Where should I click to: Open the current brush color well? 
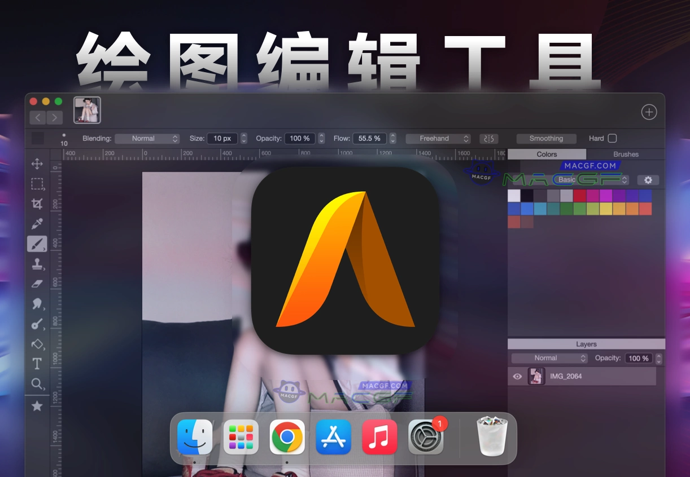(37, 138)
